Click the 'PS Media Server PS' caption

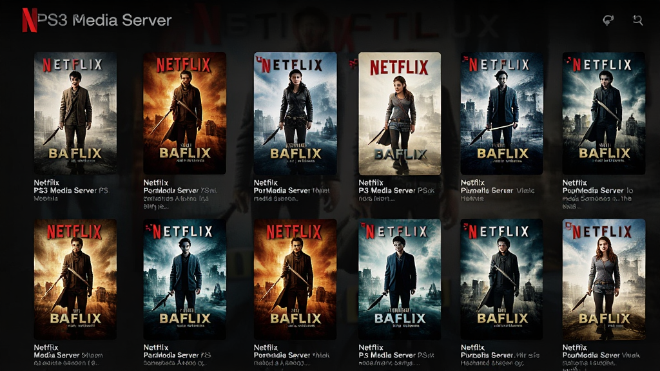[x=396, y=355]
